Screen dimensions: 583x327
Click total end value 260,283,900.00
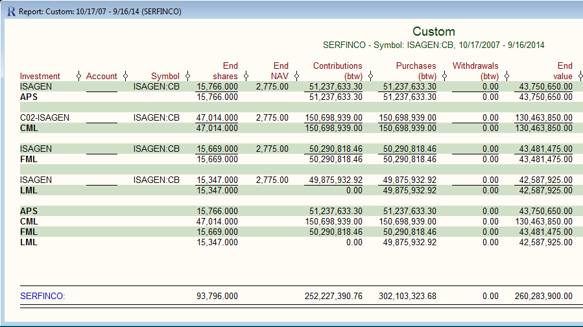click(543, 296)
